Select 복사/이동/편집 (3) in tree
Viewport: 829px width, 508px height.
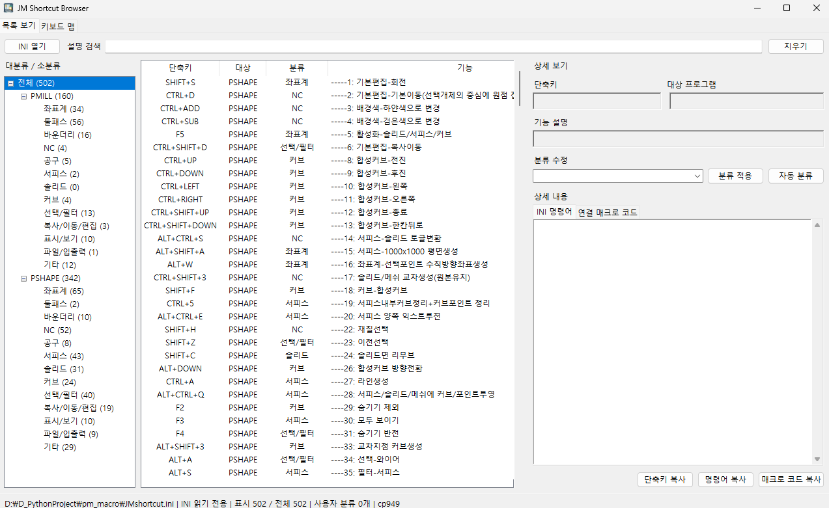[x=76, y=226]
